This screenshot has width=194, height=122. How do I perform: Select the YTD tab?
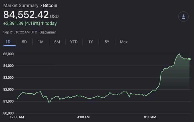pyautogui.click(x=74, y=42)
